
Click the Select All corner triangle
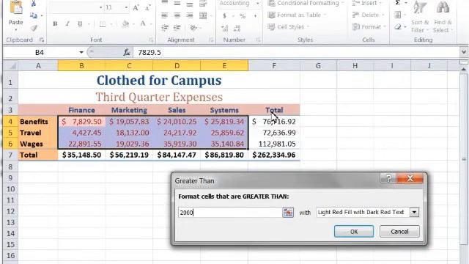click(x=11, y=65)
